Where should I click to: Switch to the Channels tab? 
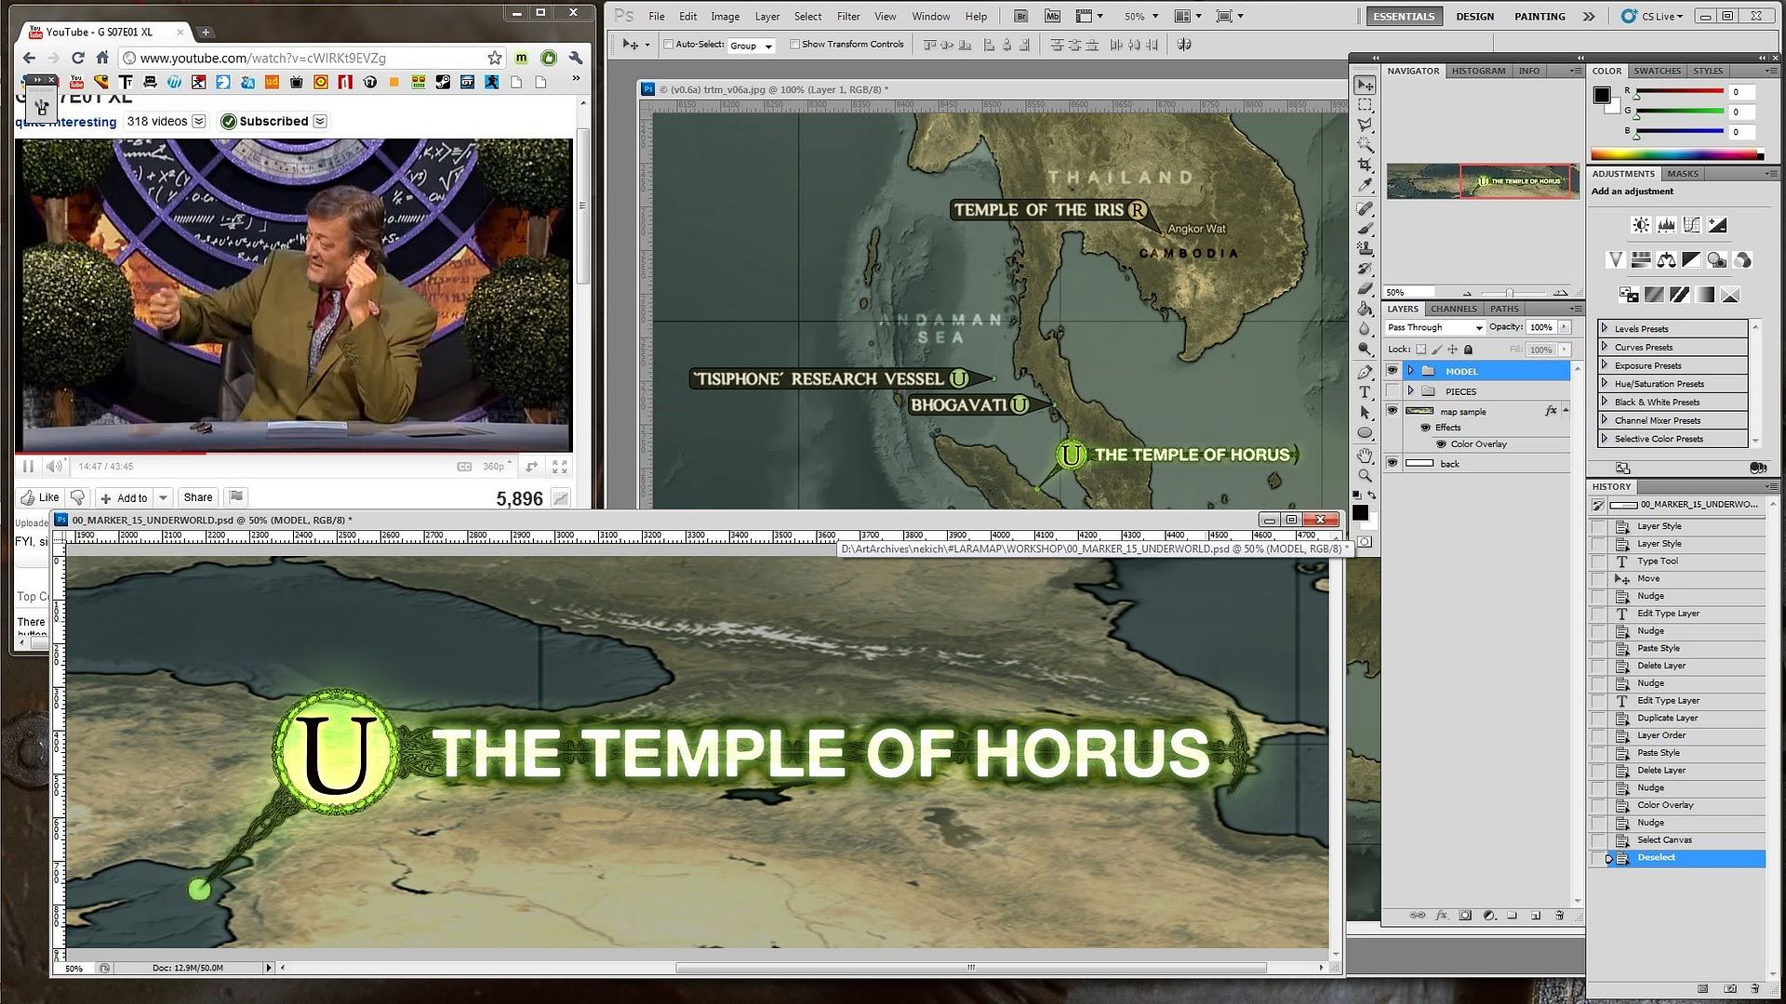[1453, 309]
